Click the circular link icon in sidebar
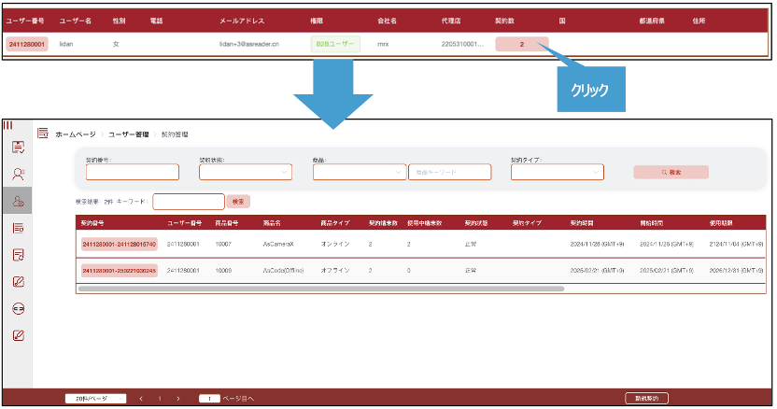Viewport: 777px width, 409px height. tap(17, 308)
